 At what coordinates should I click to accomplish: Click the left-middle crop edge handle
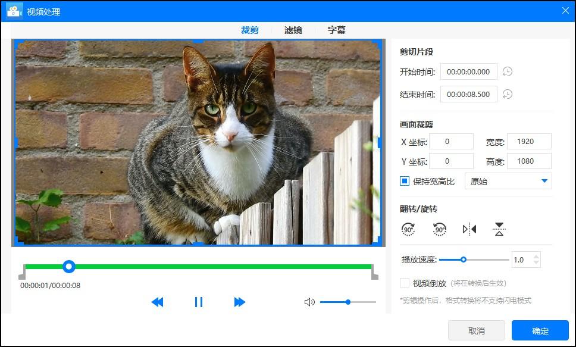coord(16,142)
